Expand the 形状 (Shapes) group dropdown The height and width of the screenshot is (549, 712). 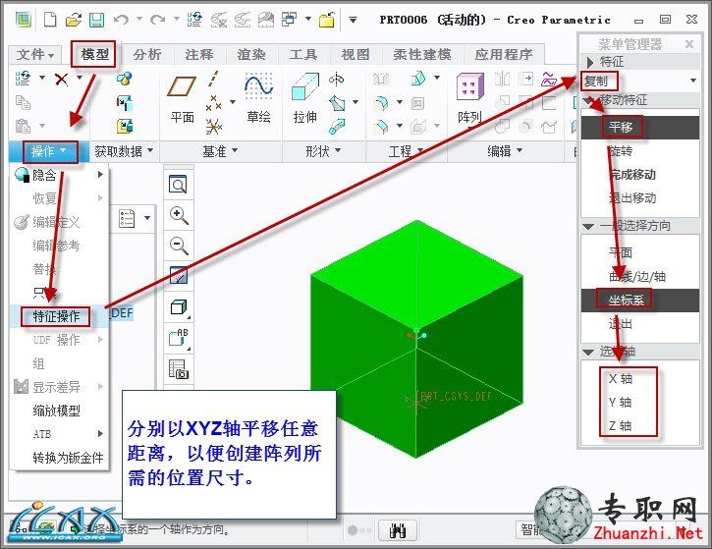(x=323, y=151)
